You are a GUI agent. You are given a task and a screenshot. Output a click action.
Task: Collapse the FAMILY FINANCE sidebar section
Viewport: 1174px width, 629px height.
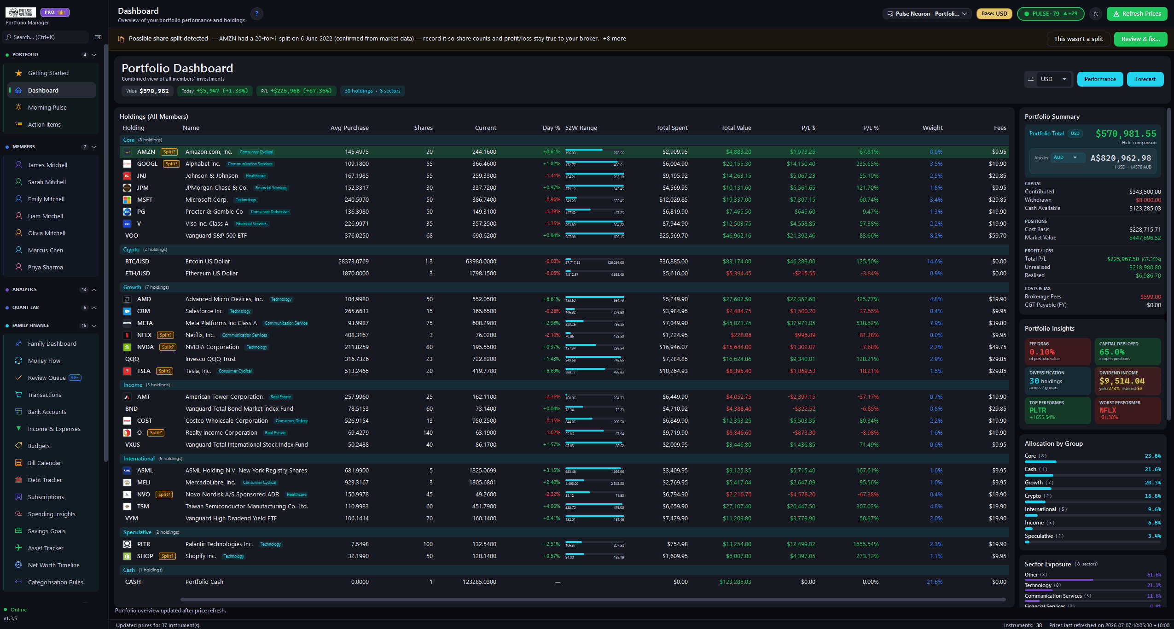[94, 326]
